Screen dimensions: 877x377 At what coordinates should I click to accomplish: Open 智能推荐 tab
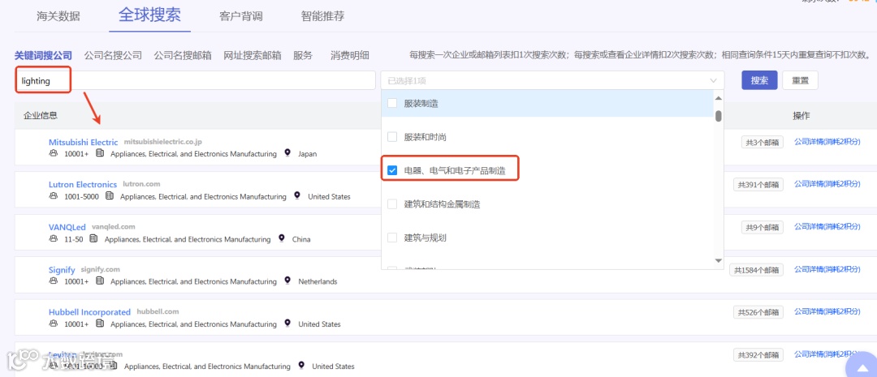pyautogui.click(x=322, y=16)
